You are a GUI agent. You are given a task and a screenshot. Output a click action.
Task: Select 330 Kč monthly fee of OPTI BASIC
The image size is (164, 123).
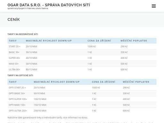pyautogui.click(x=126, y=94)
